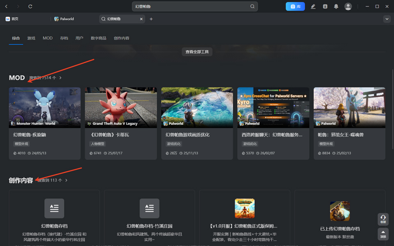Open the article 已上传幻兽帕鲁存档
Screen dimensions: 394x246
tap(340, 229)
